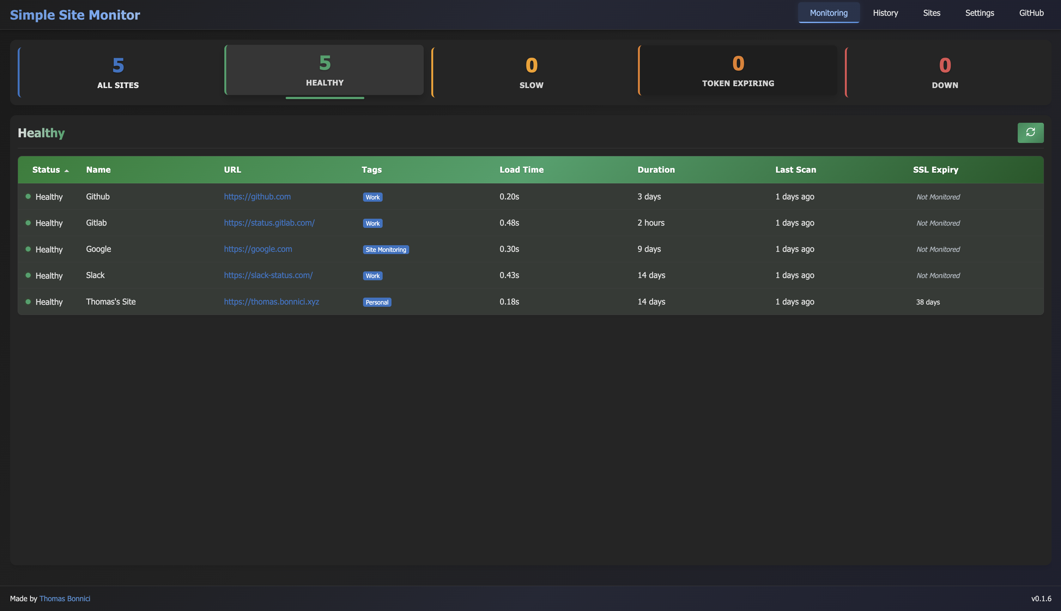
Task: Sort by the Load Time column header
Action: [x=521, y=169]
